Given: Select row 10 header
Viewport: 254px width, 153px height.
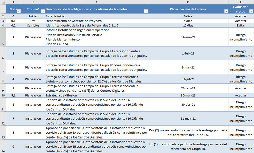Looking at the screenshot, I should tap(3, 95).
